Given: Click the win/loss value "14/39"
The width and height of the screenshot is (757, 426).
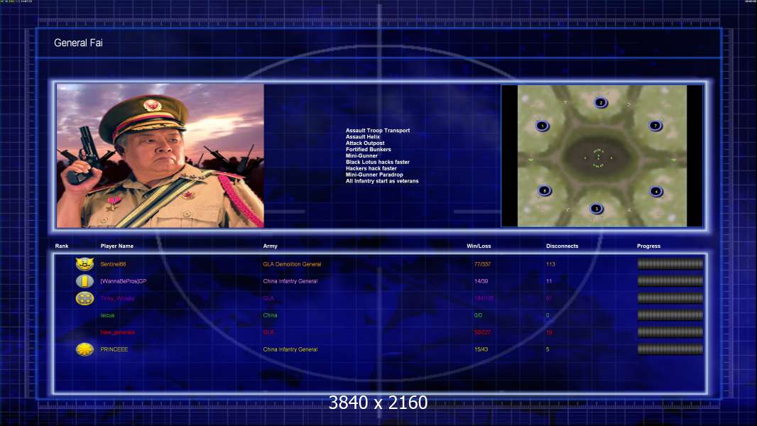Looking at the screenshot, I should point(481,281).
